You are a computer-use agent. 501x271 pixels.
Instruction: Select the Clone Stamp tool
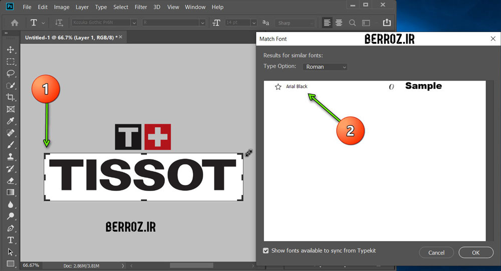(x=11, y=157)
